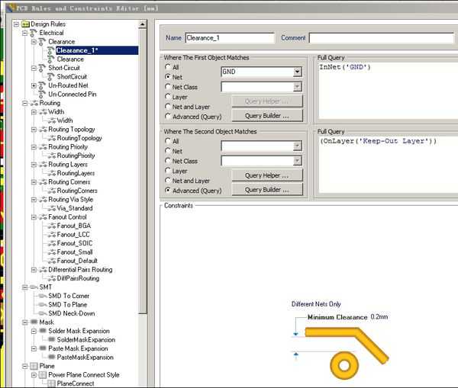Expand the Un-Routed Net node
This screenshot has height=388, width=458.
pyautogui.click(x=34, y=85)
